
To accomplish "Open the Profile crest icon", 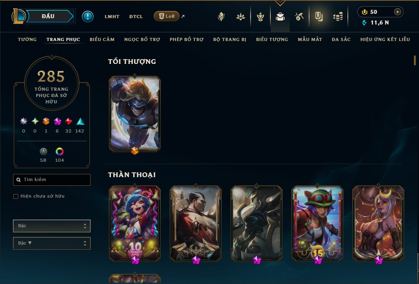I will coord(221,17).
